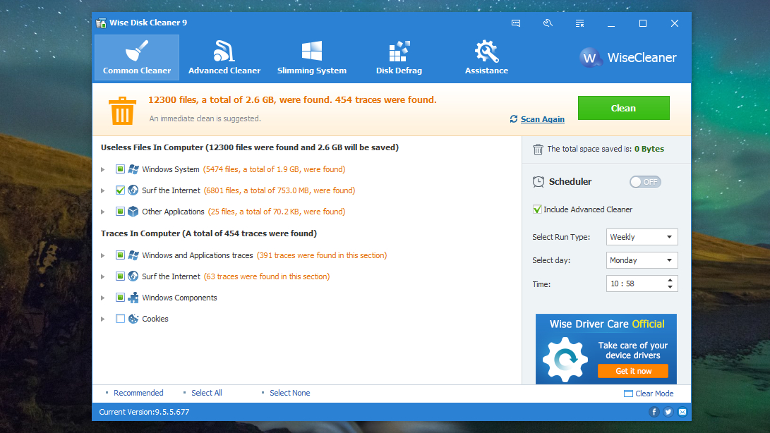Toggle the Windows Components checkbox

click(x=120, y=298)
